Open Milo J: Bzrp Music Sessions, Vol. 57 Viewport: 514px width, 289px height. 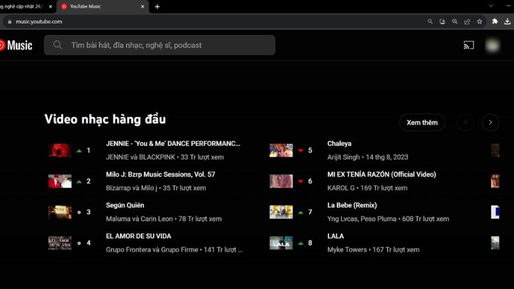click(x=160, y=174)
